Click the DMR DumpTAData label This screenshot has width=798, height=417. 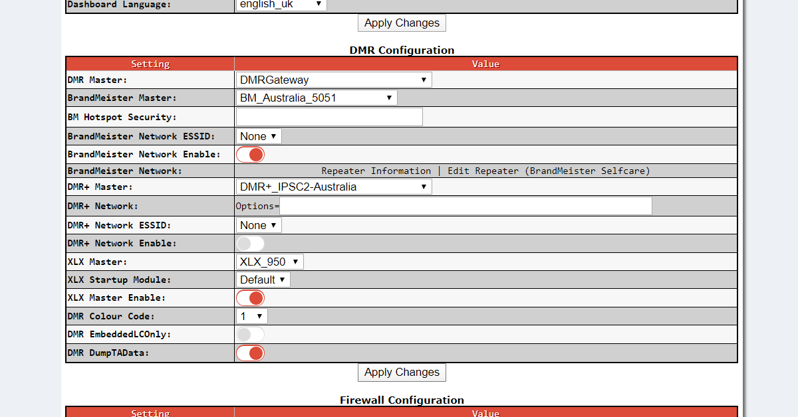pos(108,353)
